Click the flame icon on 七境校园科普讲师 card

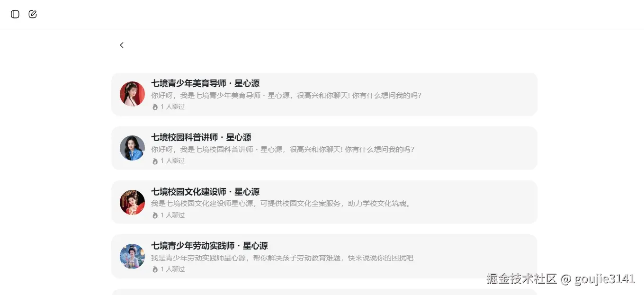click(x=155, y=161)
